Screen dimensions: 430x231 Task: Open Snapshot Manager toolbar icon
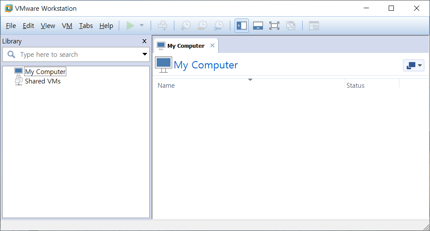[x=219, y=26]
